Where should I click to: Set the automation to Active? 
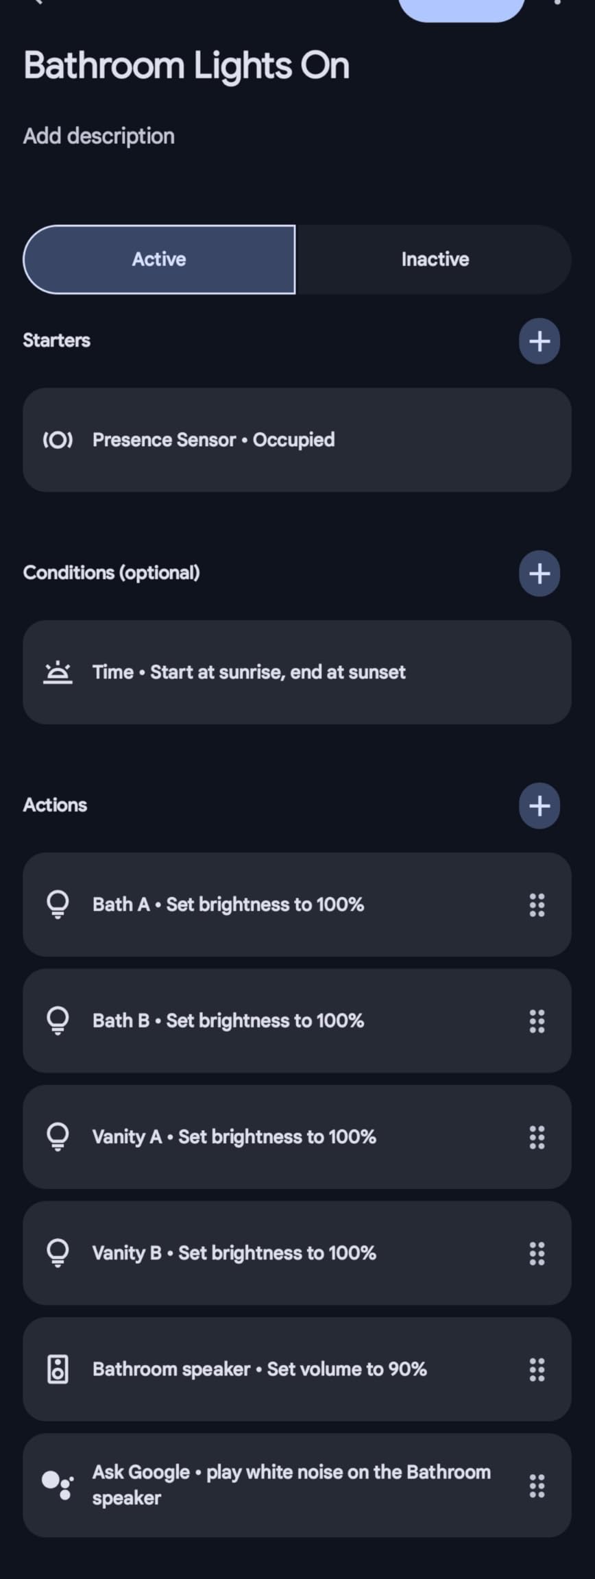[x=159, y=259]
